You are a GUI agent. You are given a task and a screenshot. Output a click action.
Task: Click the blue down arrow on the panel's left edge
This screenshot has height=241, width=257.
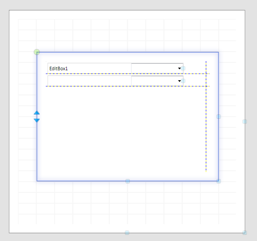click(x=37, y=120)
